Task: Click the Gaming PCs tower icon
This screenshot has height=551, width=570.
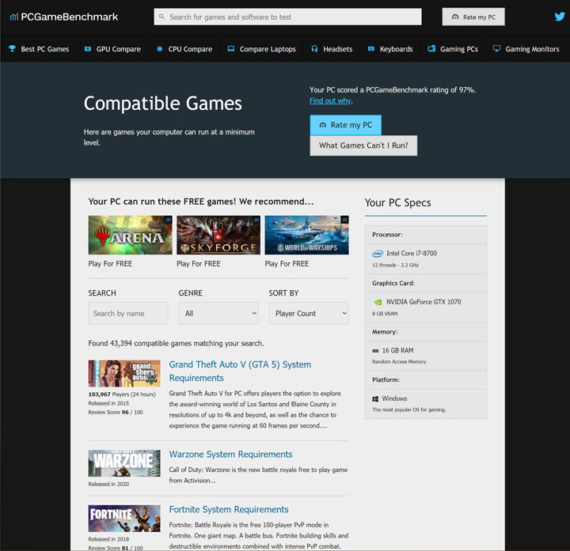Action: click(x=431, y=48)
